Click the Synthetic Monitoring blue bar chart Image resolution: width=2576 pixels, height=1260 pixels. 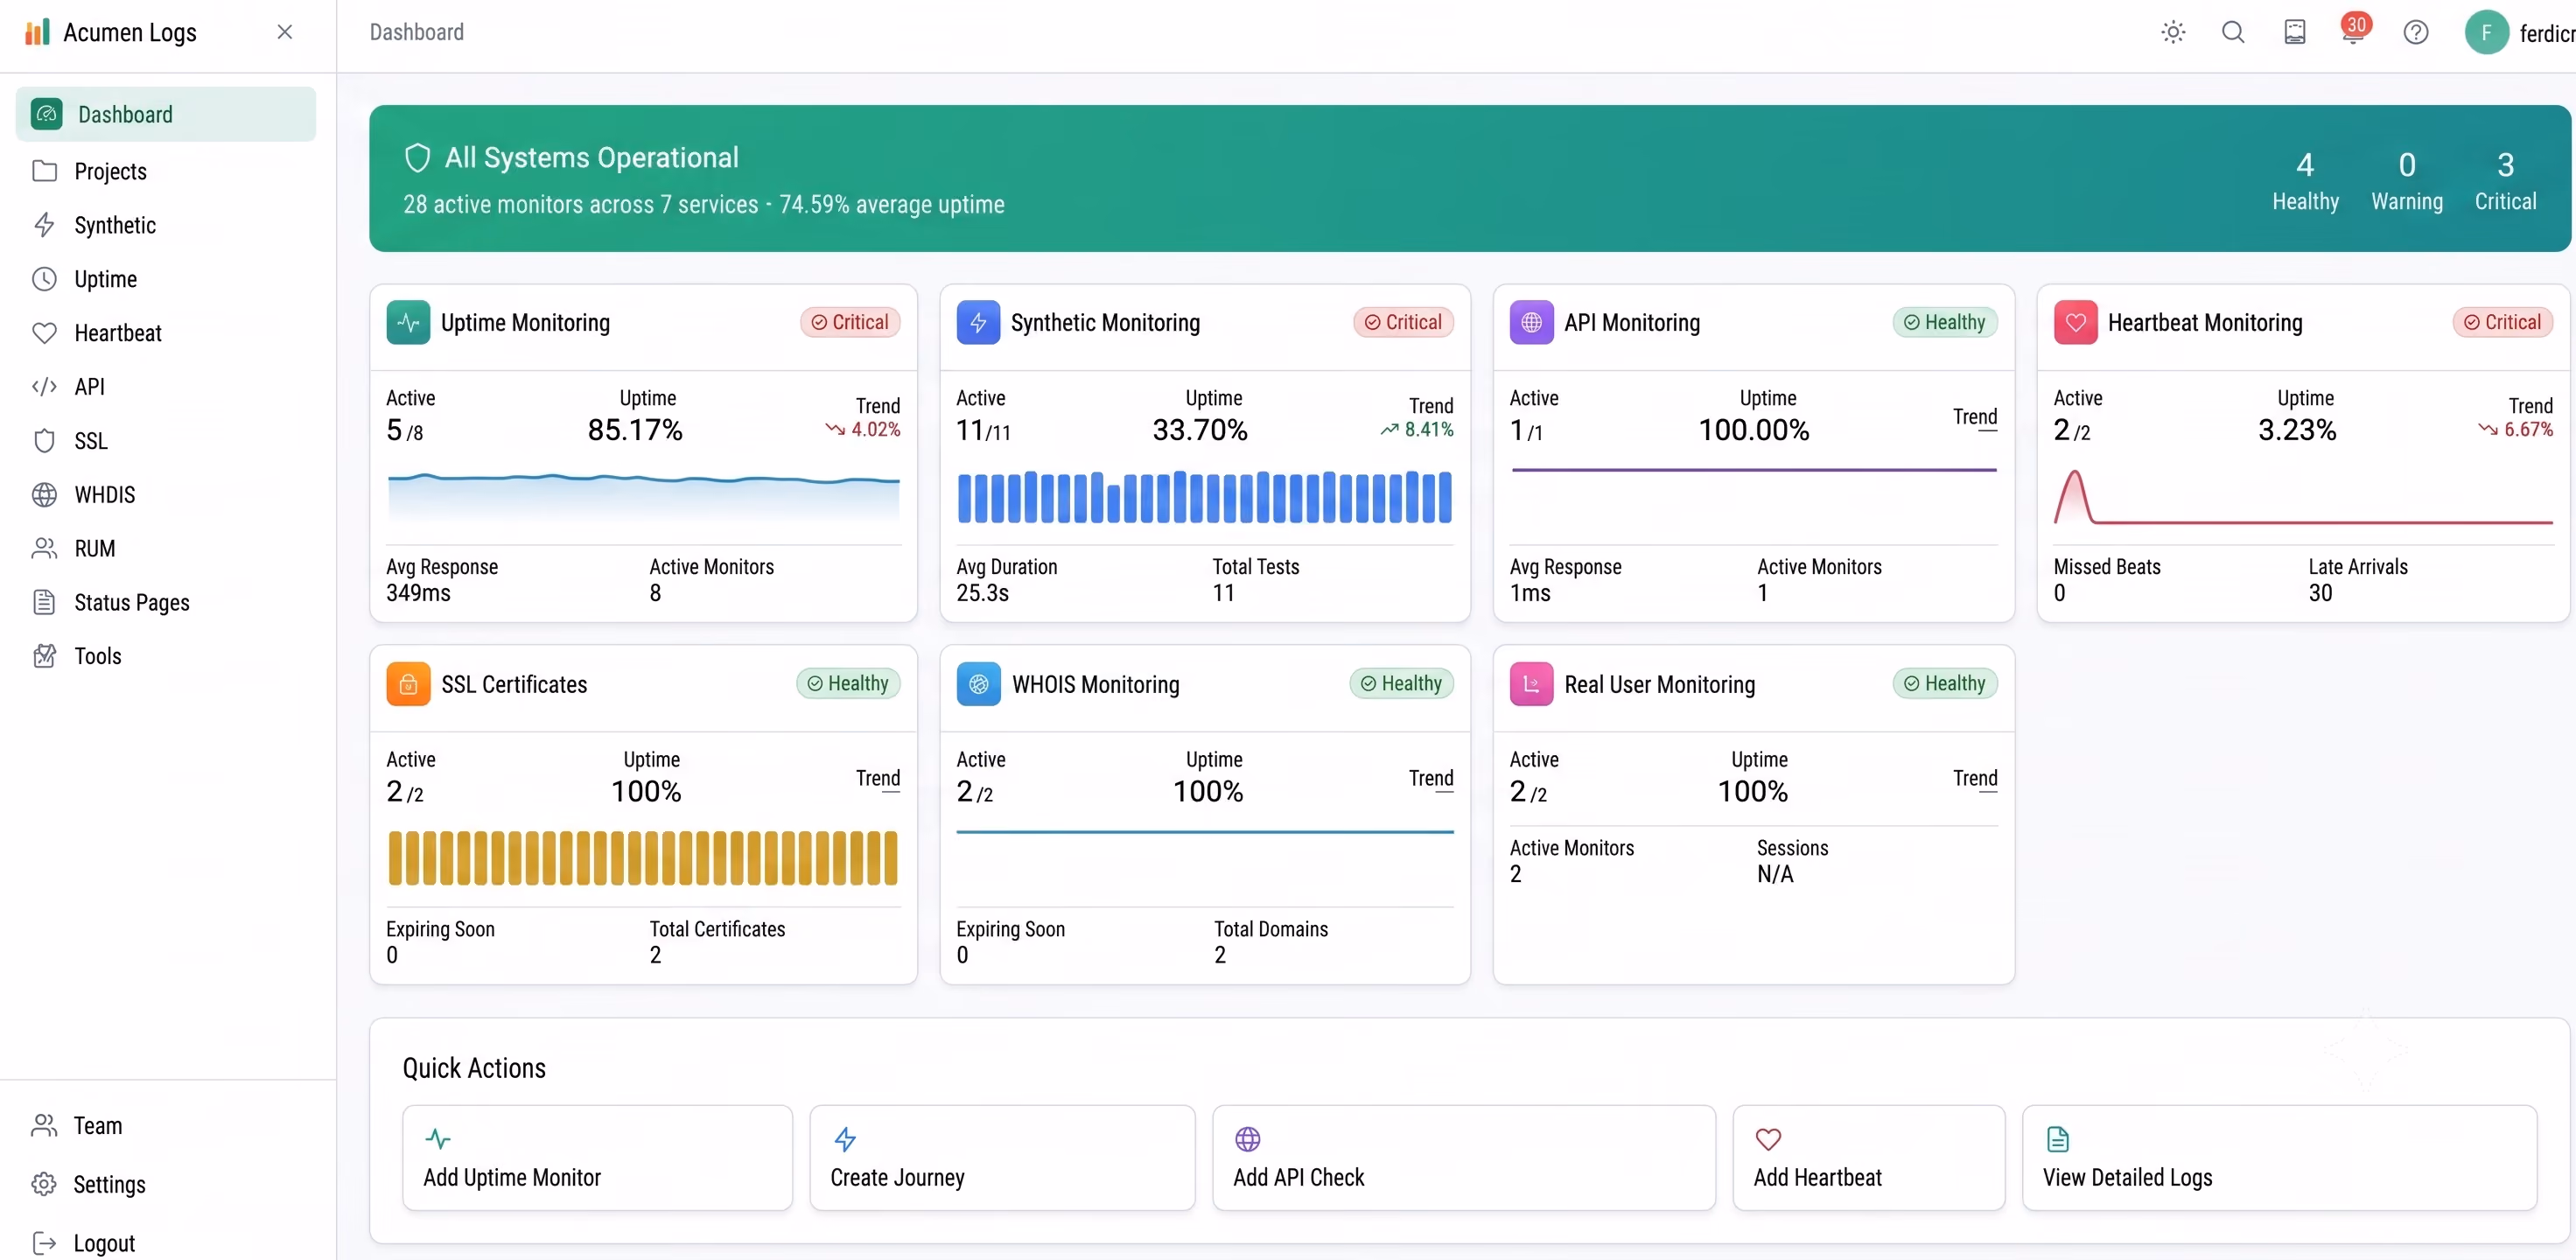pos(1204,497)
